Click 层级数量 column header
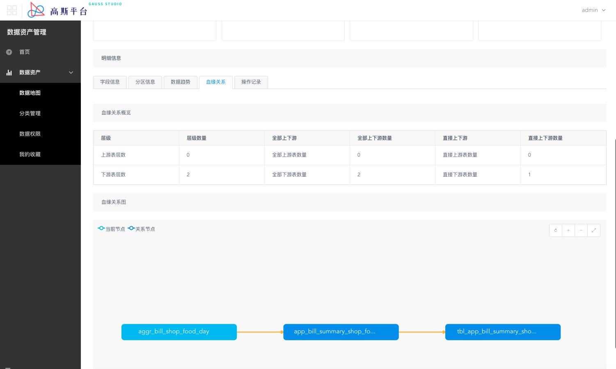Viewport: 616px width, 369px height. (x=222, y=138)
